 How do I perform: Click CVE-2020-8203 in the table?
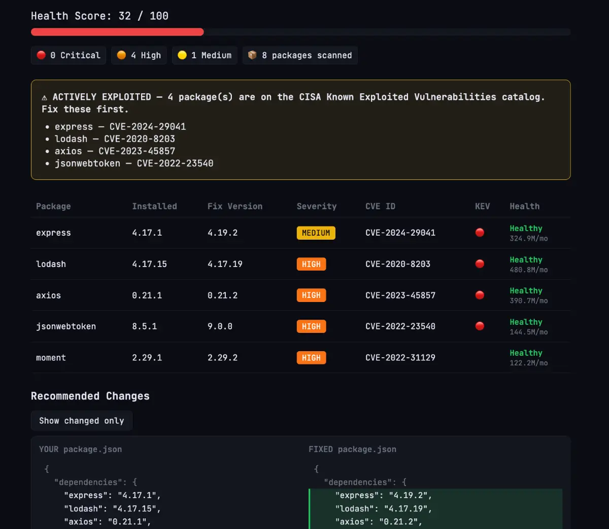[x=398, y=264]
